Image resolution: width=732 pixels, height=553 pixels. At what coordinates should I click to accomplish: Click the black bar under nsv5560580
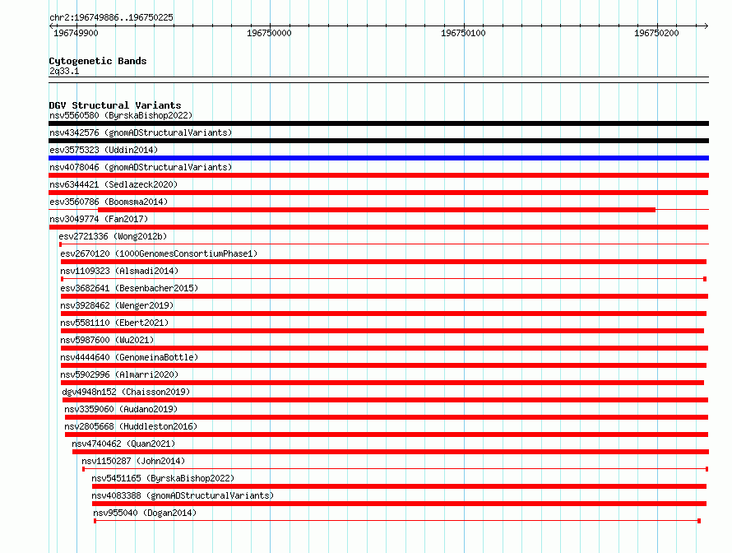(378, 123)
